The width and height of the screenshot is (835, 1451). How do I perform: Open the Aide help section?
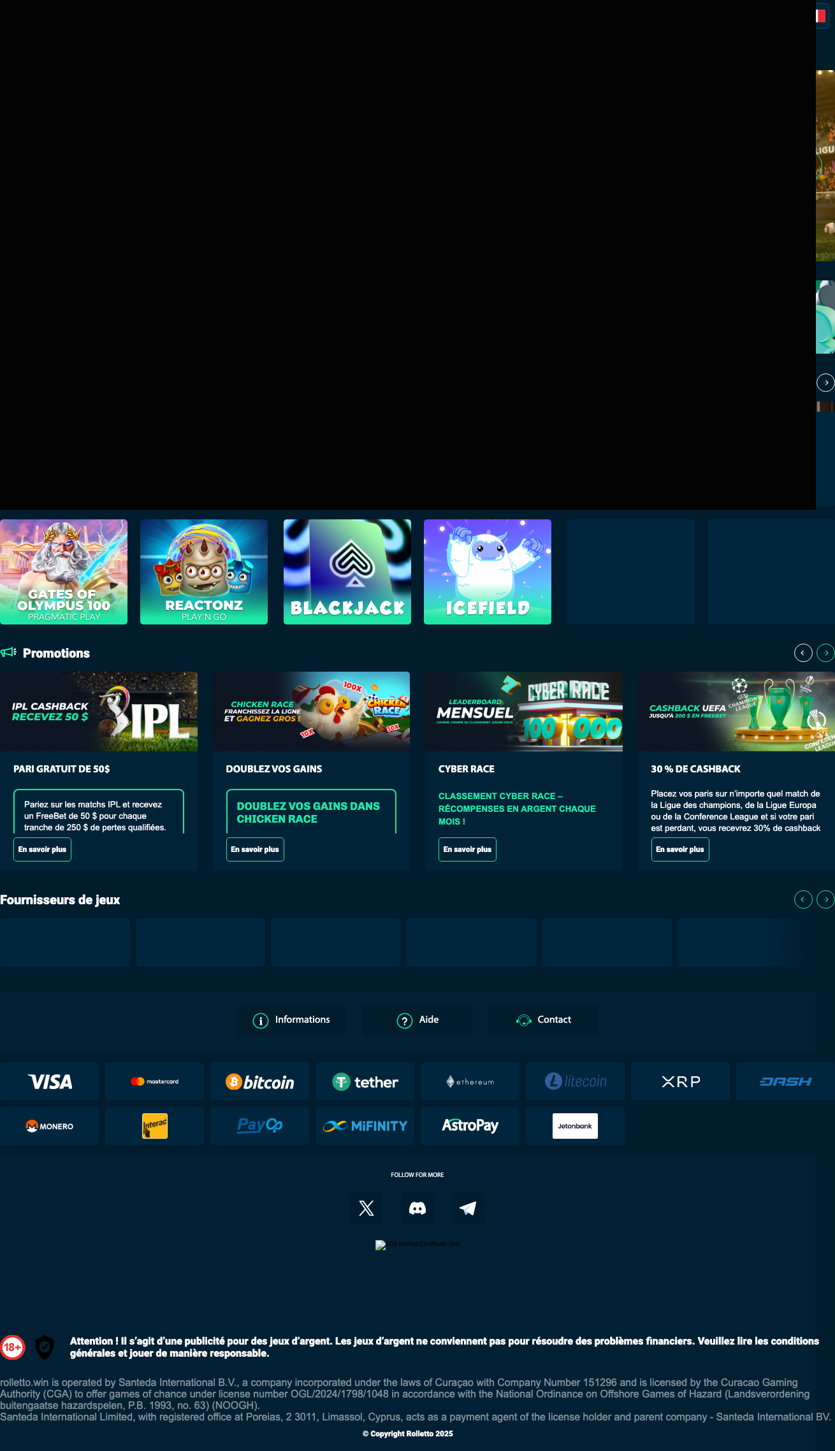(x=417, y=1020)
